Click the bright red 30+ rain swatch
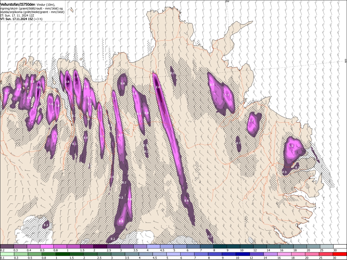Screen dimensions: 347x260 [340, 254]
